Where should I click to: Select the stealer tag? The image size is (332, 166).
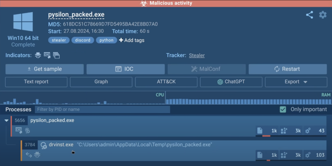click(59, 40)
